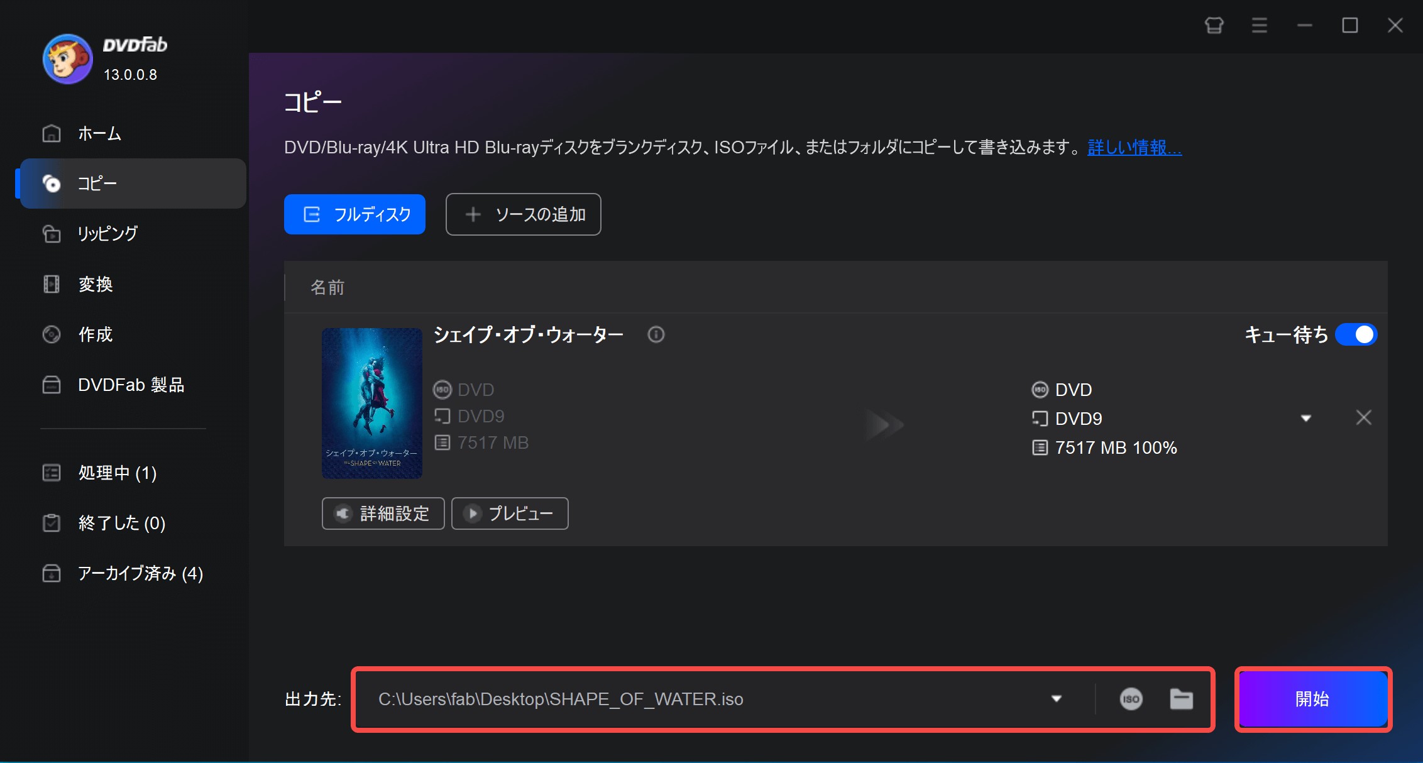This screenshot has height=763, width=1423.
Task: Remove the task with X icon
Action: (1363, 417)
